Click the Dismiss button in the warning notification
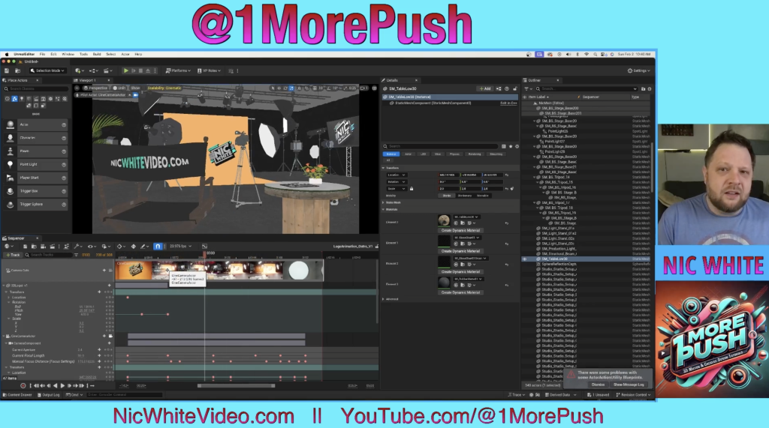The image size is (769, 428). coord(598,385)
